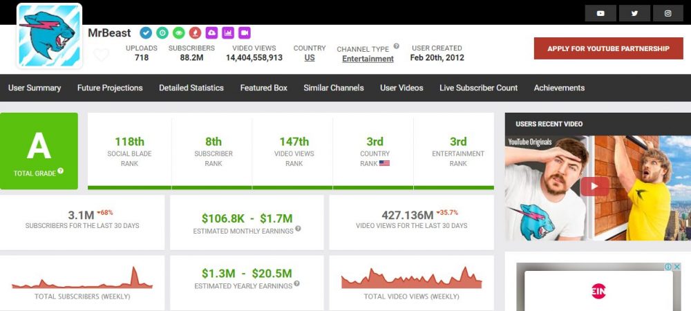Open Future Projections tab

[110, 88]
